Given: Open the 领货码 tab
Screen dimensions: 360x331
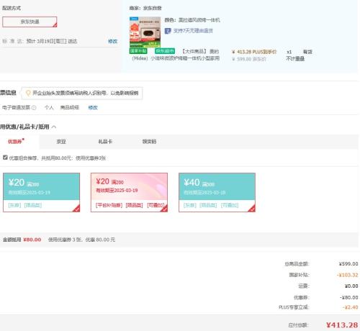Looking at the screenshot, I should (x=149, y=142).
